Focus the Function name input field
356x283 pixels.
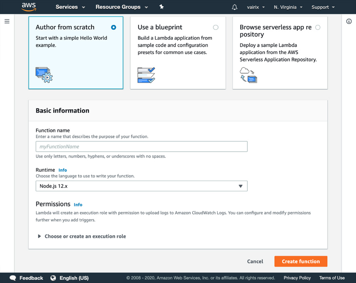click(142, 147)
